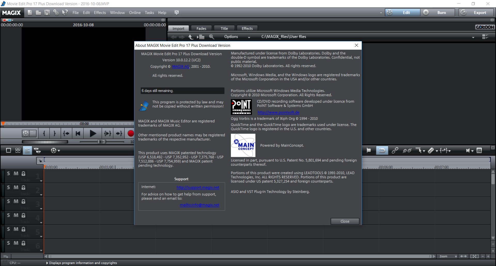Set the range in-point with the { button

[x=44, y=133]
